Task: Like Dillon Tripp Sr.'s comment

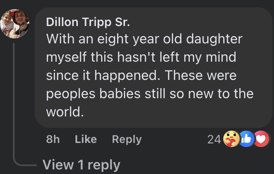Action: 86,139
